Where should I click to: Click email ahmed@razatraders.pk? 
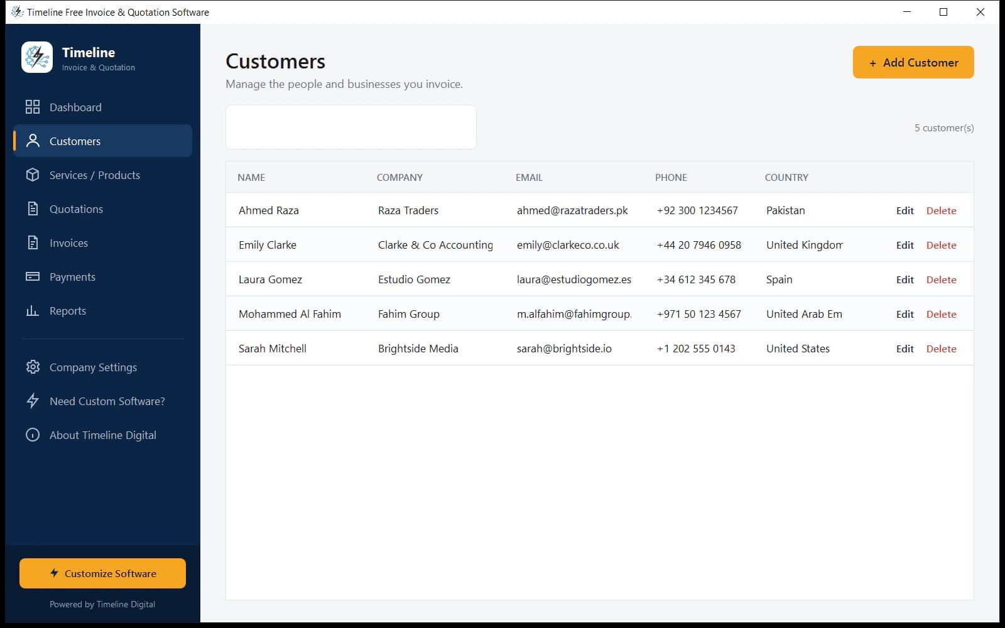[572, 210]
